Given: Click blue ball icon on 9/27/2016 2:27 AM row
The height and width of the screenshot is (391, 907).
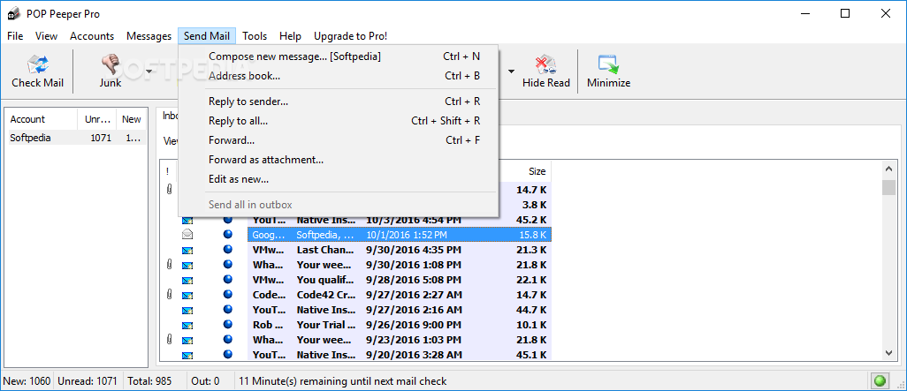Looking at the screenshot, I should coord(228,295).
